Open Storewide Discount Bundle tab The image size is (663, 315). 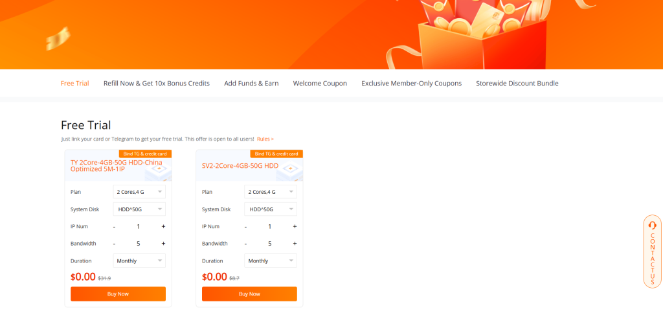[517, 84]
